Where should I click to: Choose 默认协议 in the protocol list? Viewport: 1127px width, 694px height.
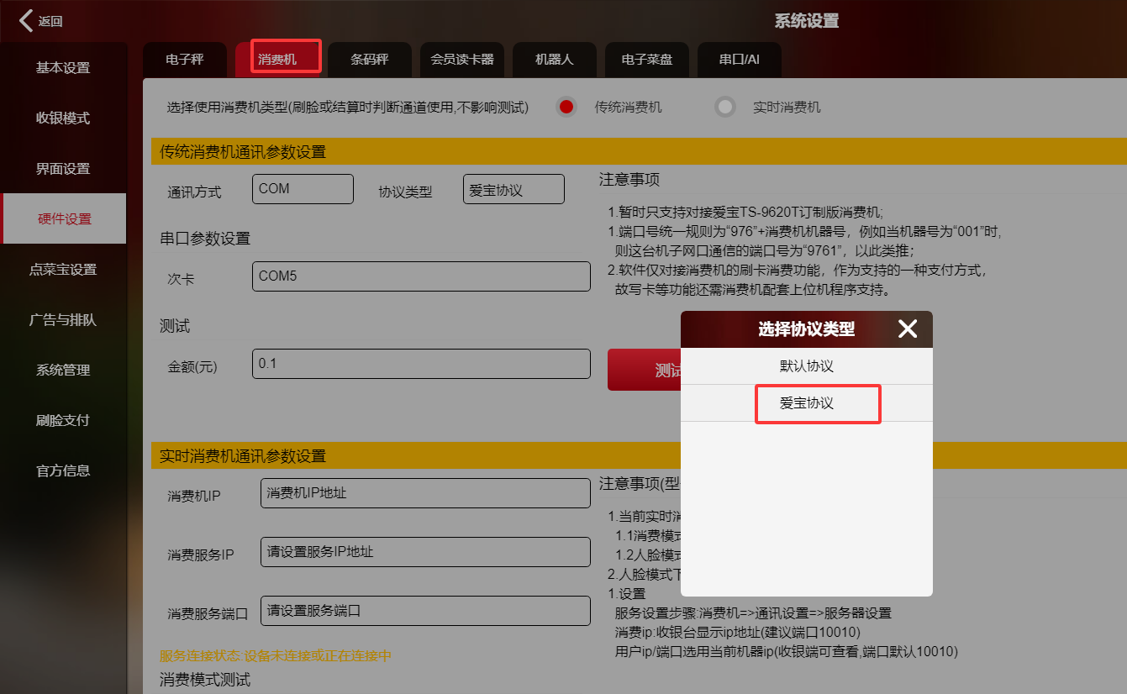(x=806, y=366)
